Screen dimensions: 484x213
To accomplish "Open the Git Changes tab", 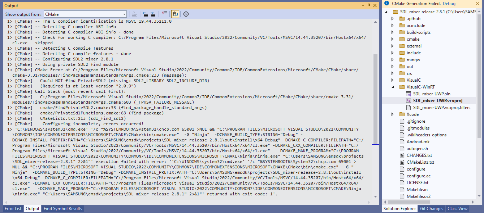I will click(432, 209).
